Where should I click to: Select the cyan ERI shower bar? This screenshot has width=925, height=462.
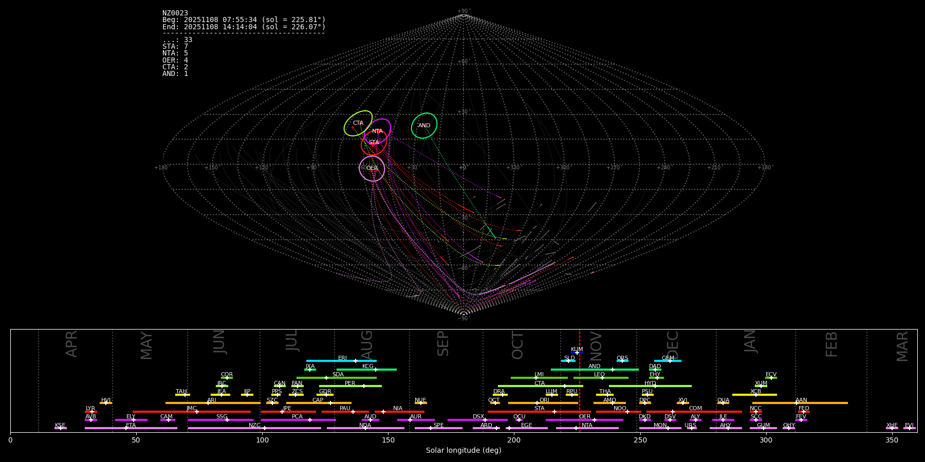[341, 361]
